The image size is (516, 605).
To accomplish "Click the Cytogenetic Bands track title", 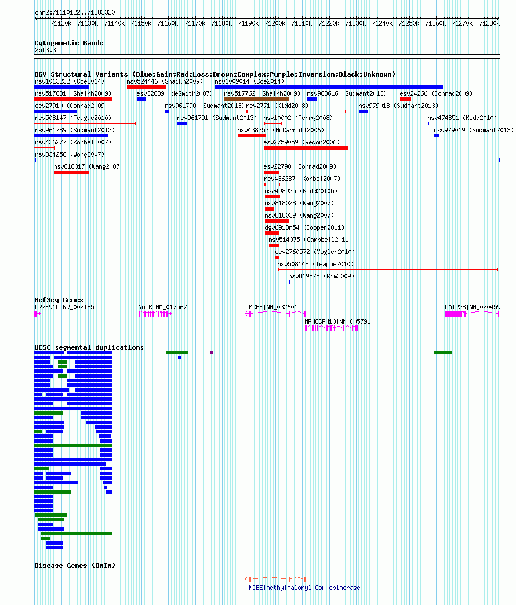I will tap(68, 43).
